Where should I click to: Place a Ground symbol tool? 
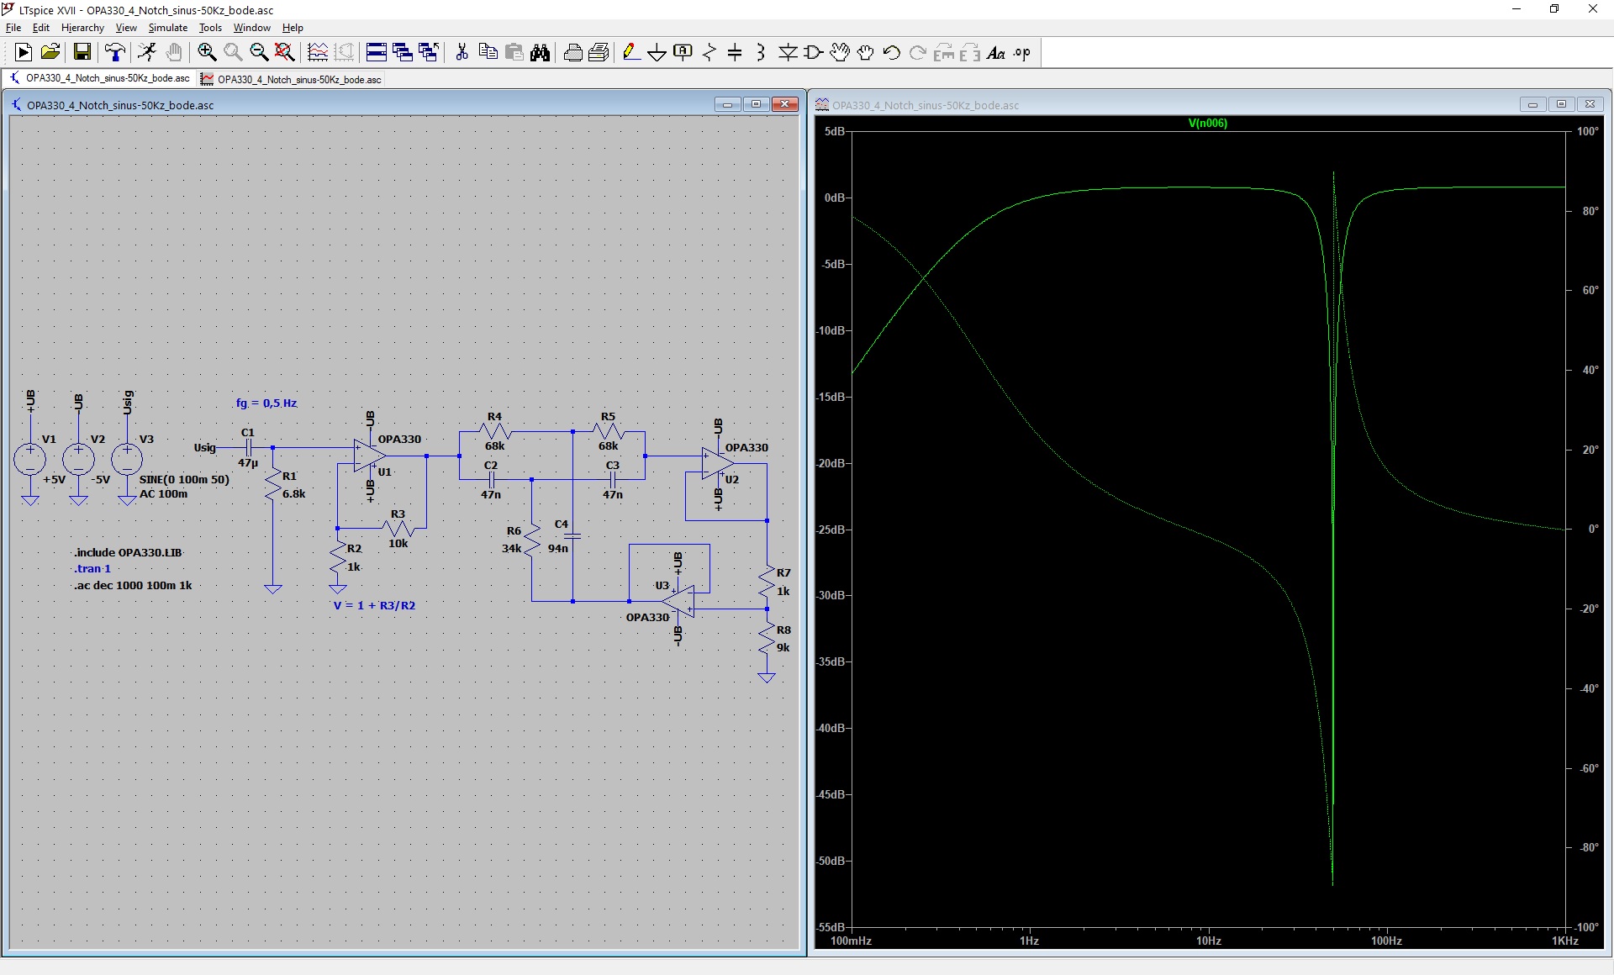coord(657,53)
